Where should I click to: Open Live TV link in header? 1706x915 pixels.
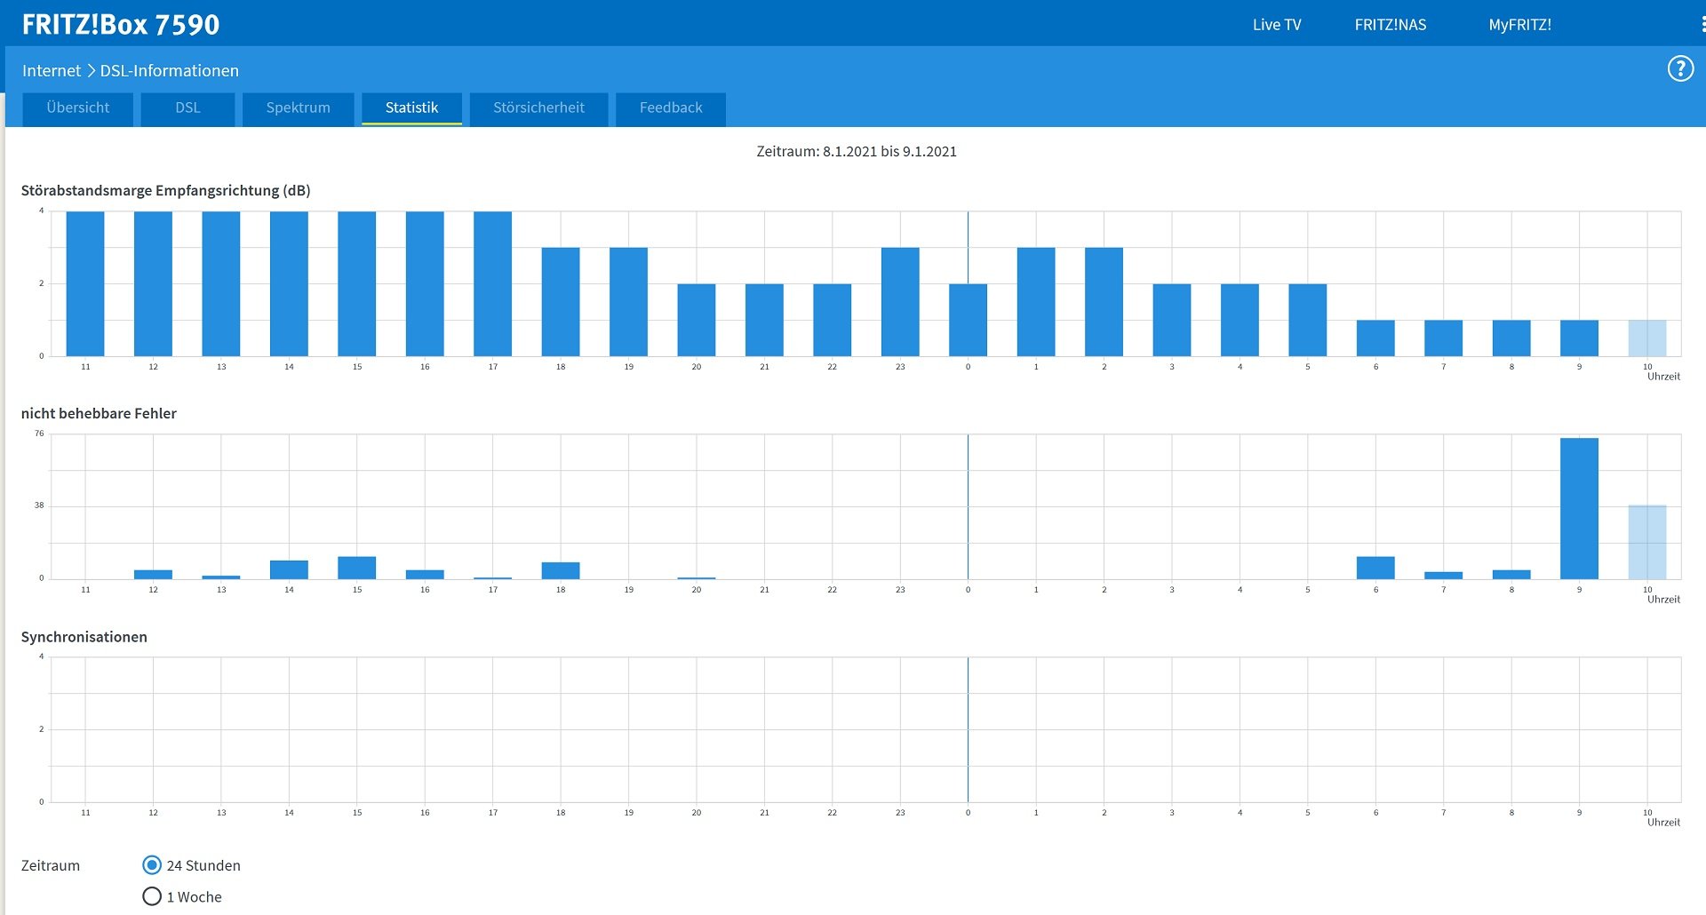coord(1277,25)
